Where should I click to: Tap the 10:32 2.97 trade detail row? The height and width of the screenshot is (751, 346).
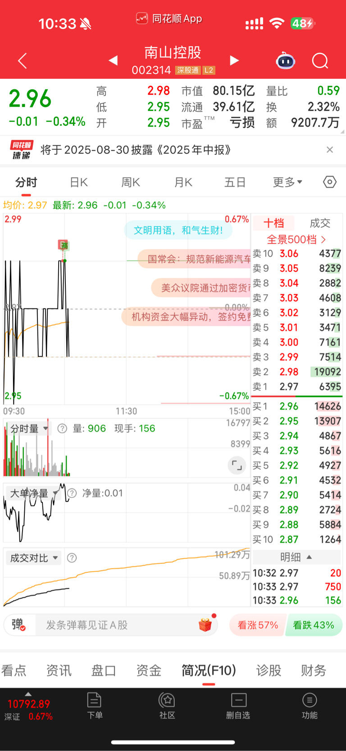coord(296,573)
